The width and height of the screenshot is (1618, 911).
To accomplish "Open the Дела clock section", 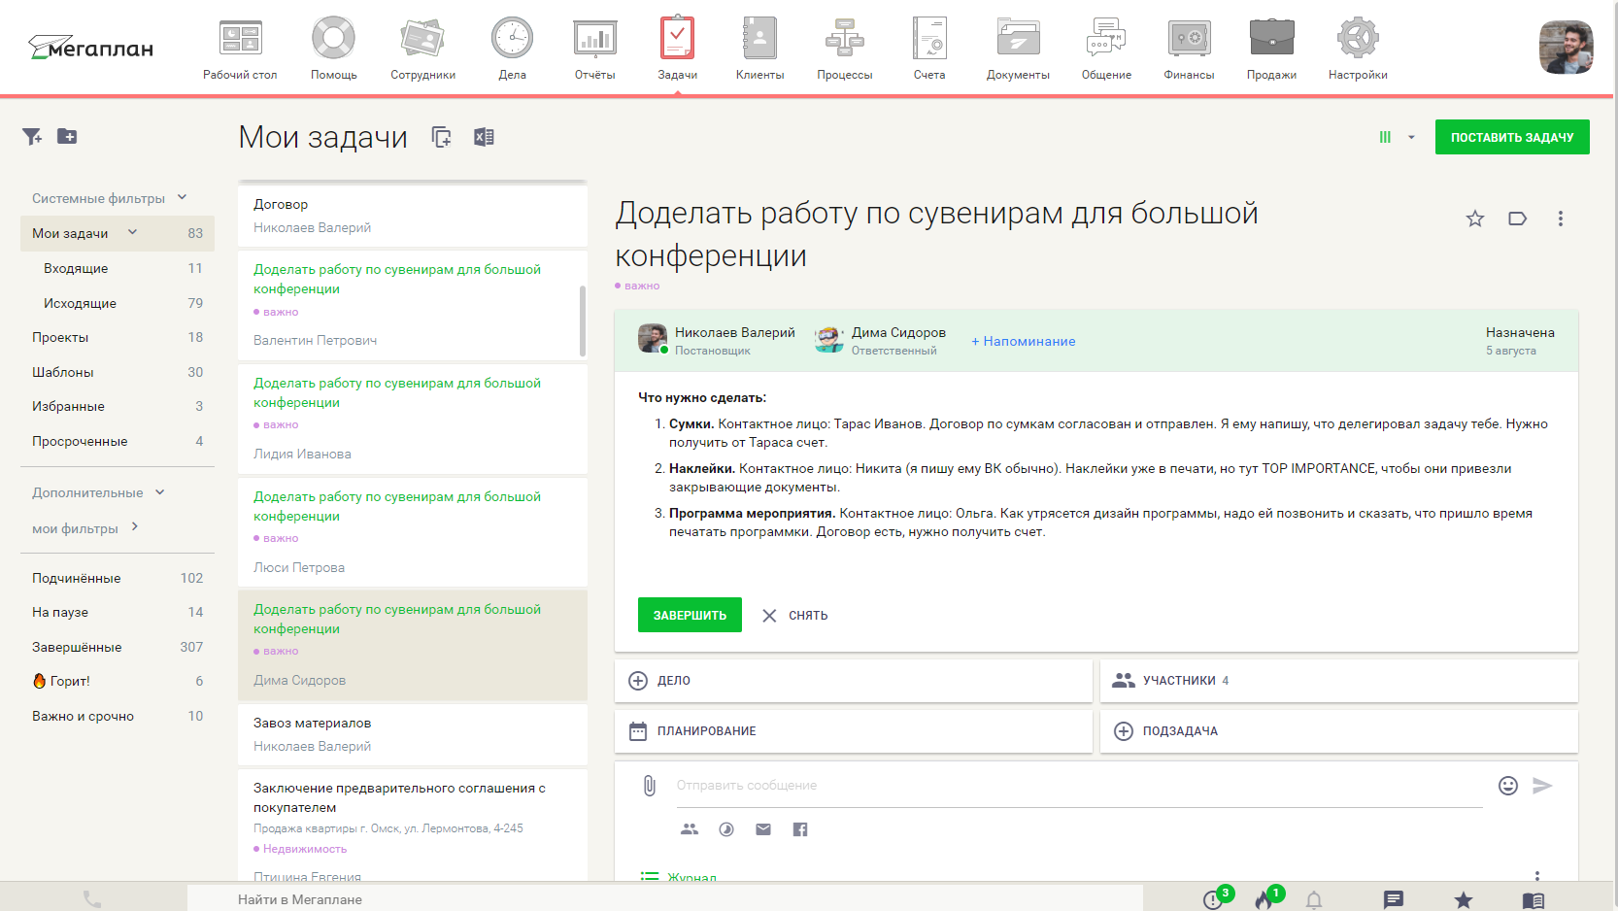I will pyautogui.click(x=512, y=49).
